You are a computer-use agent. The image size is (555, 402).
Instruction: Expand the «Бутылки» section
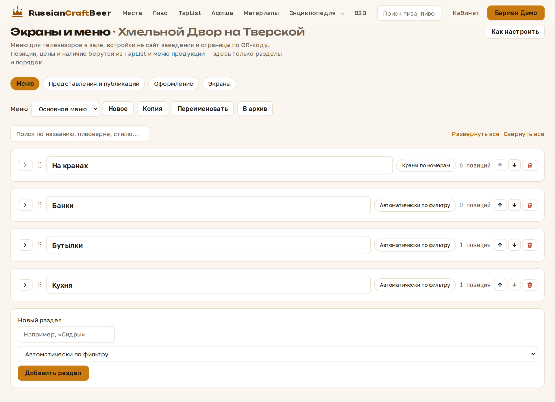coord(25,245)
